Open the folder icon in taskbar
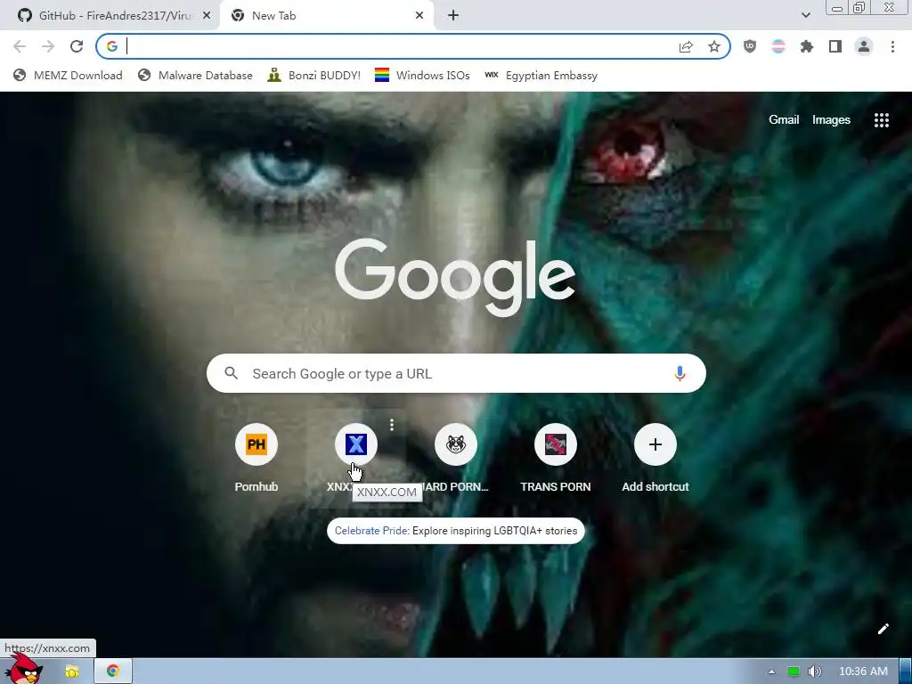Screen dimensions: 912x684 click(72, 672)
